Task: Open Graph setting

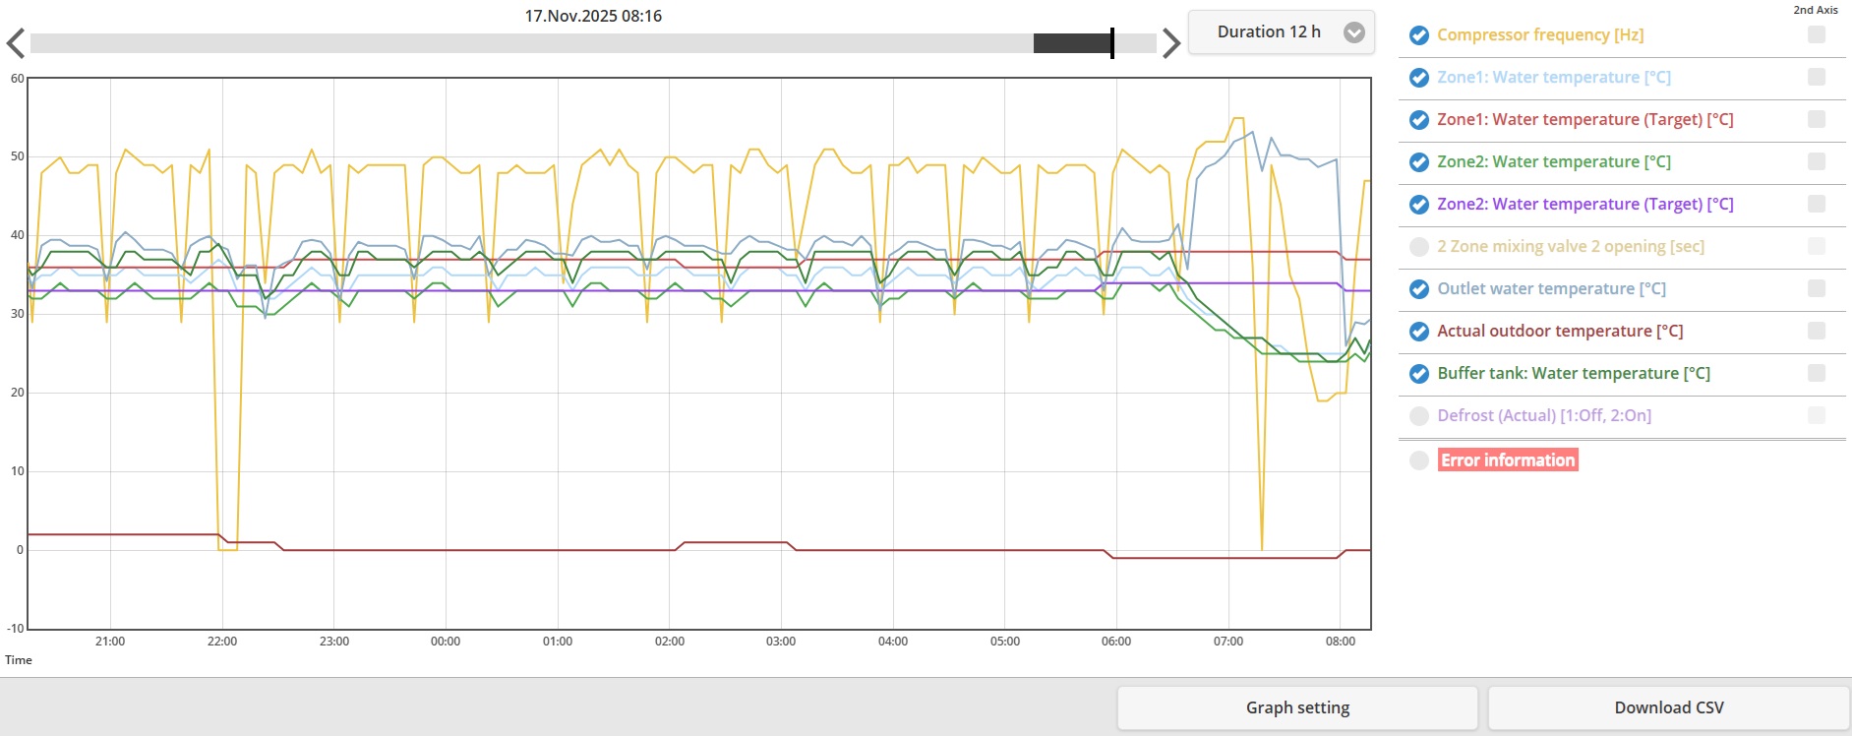Action: pyautogui.click(x=1296, y=707)
